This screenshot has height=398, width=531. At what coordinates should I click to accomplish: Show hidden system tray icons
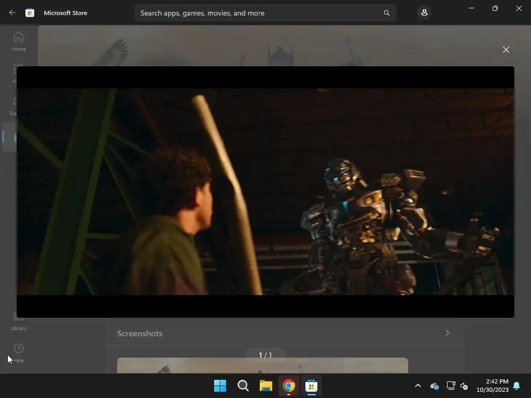[418, 386]
